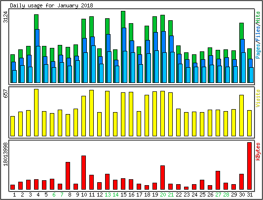Select day label 31 on the x-axis

point(250,195)
